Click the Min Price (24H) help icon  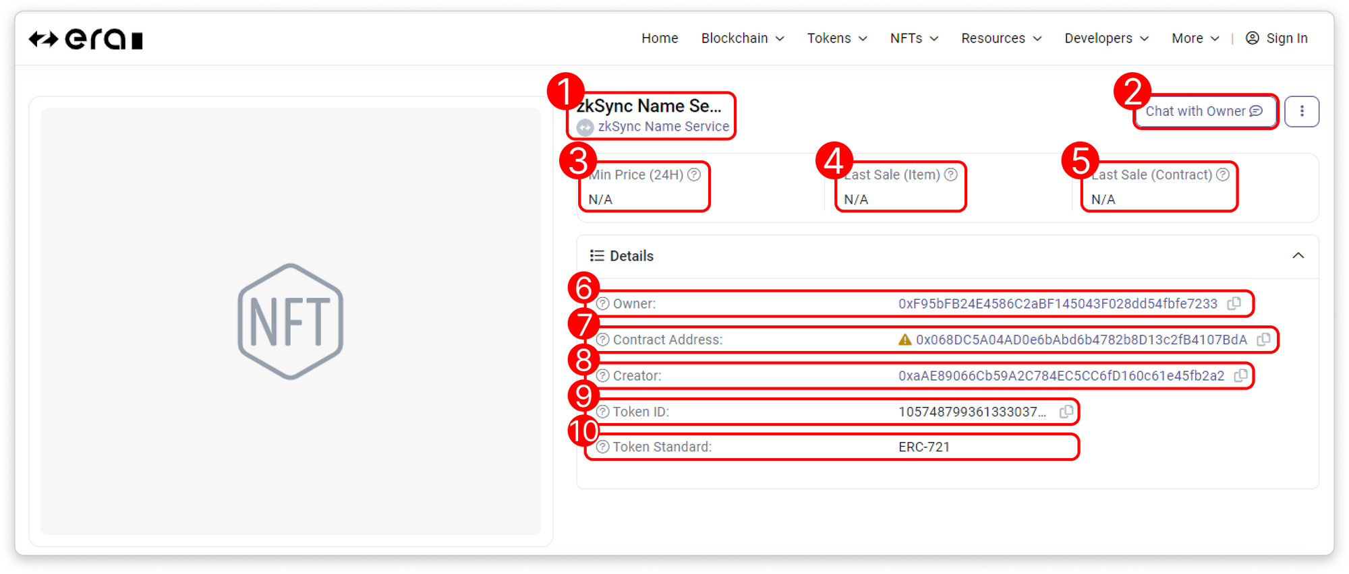[694, 175]
